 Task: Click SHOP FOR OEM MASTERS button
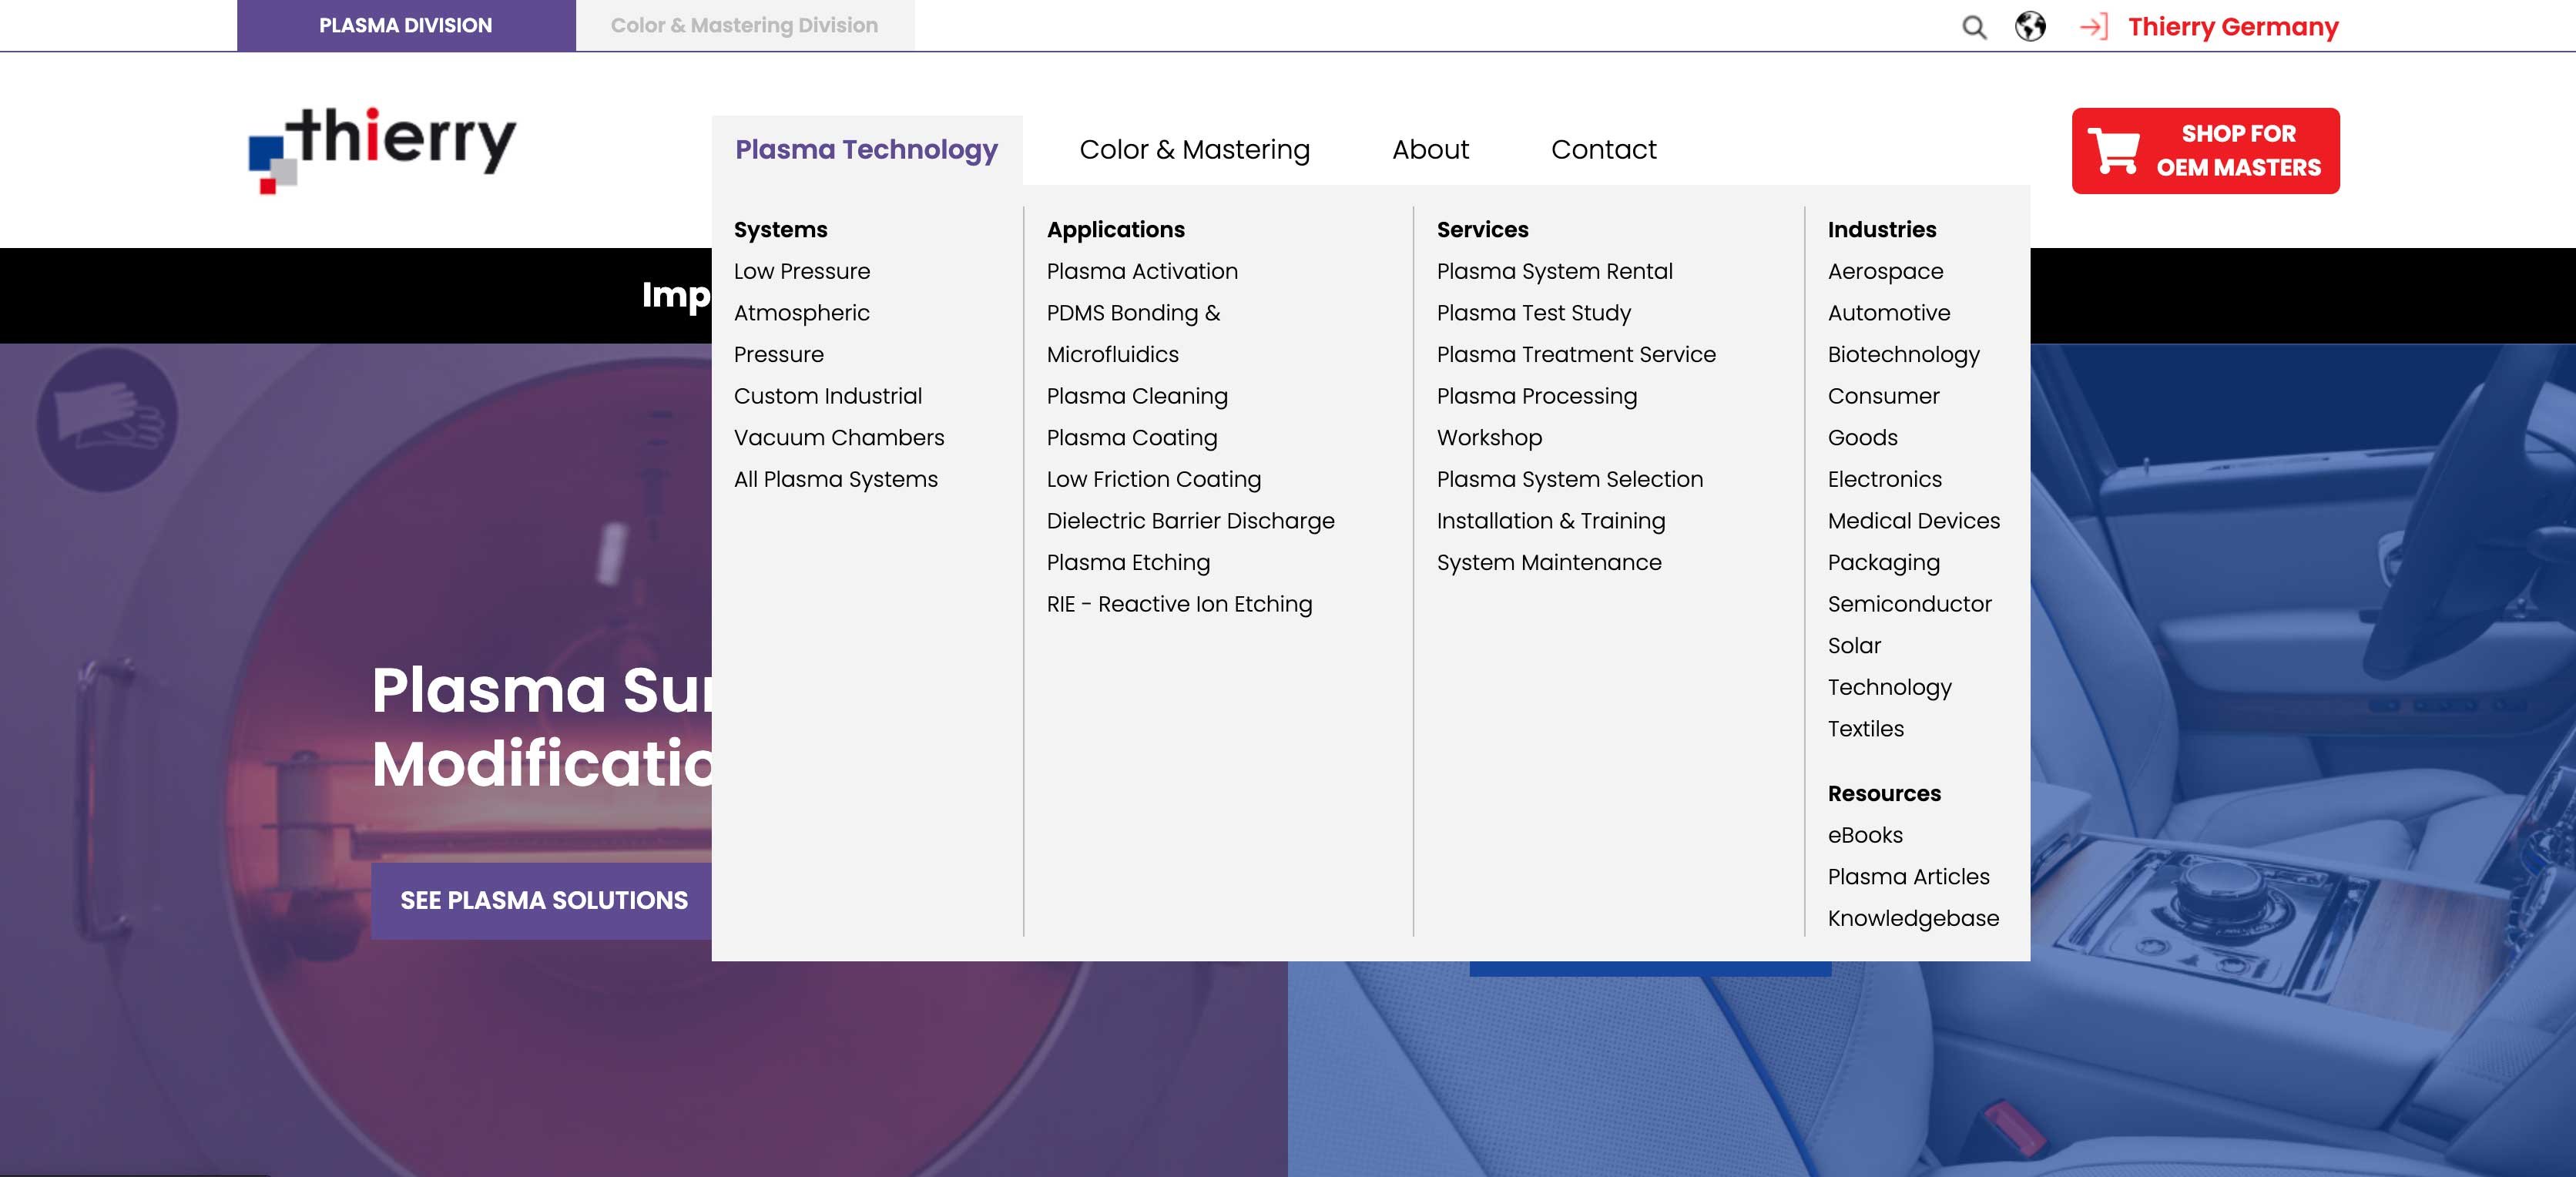tap(2205, 151)
